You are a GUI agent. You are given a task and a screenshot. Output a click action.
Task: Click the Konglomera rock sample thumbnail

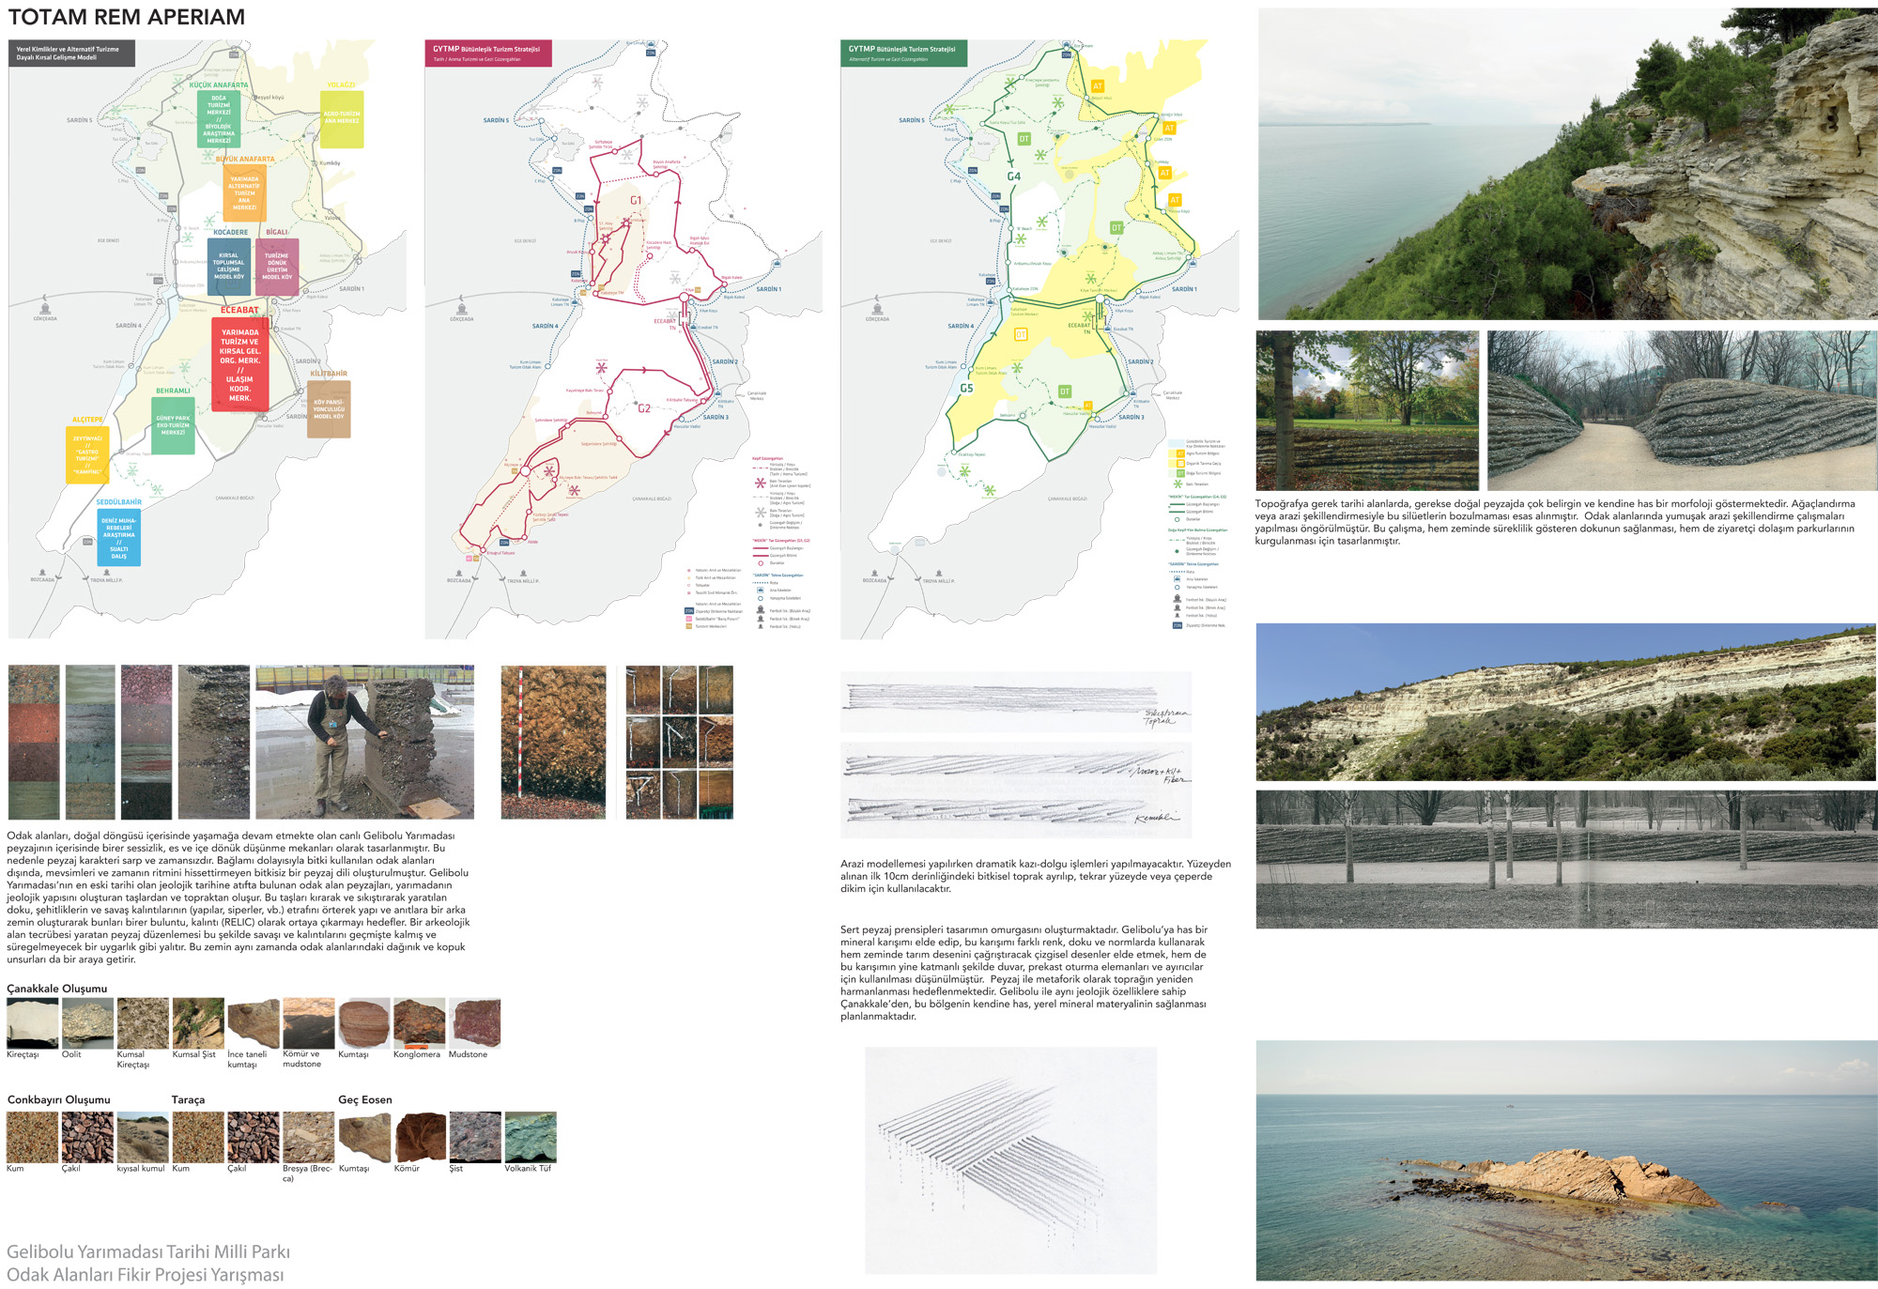419,1023
